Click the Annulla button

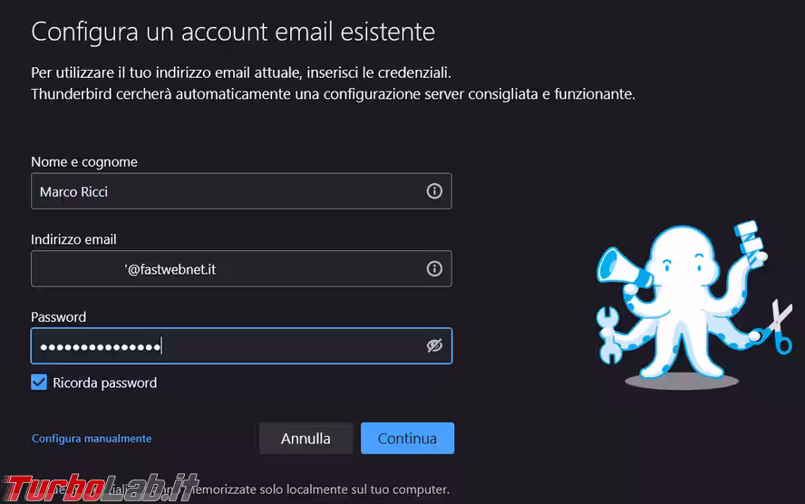click(x=306, y=439)
